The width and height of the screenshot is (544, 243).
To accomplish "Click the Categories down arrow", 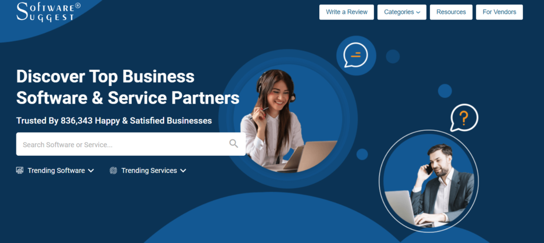I will [x=418, y=13].
